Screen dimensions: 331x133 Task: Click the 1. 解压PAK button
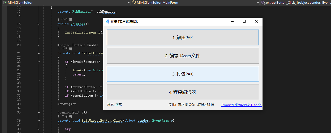point(183,37)
